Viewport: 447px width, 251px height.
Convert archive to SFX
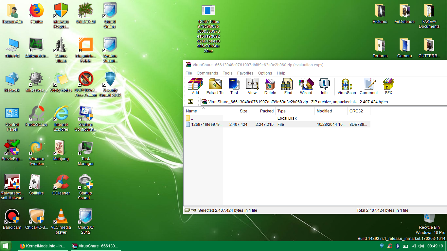pyautogui.click(x=388, y=86)
